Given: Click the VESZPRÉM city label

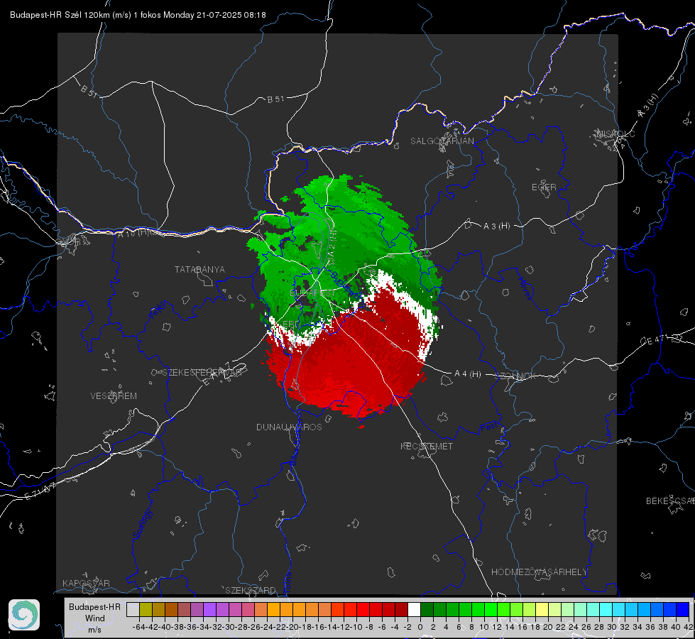Looking at the screenshot, I should 114,395.
